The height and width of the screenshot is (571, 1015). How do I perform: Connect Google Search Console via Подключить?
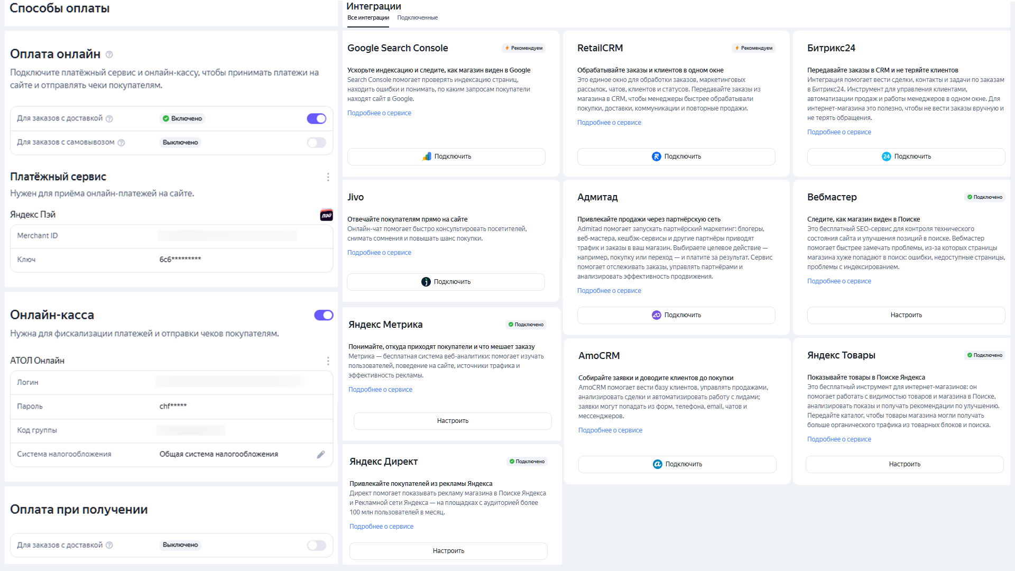tap(446, 156)
